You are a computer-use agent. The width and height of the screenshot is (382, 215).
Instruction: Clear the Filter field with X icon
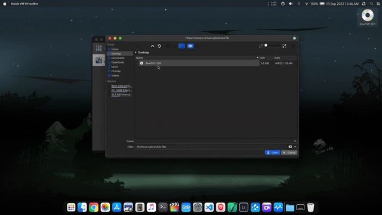(290, 147)
